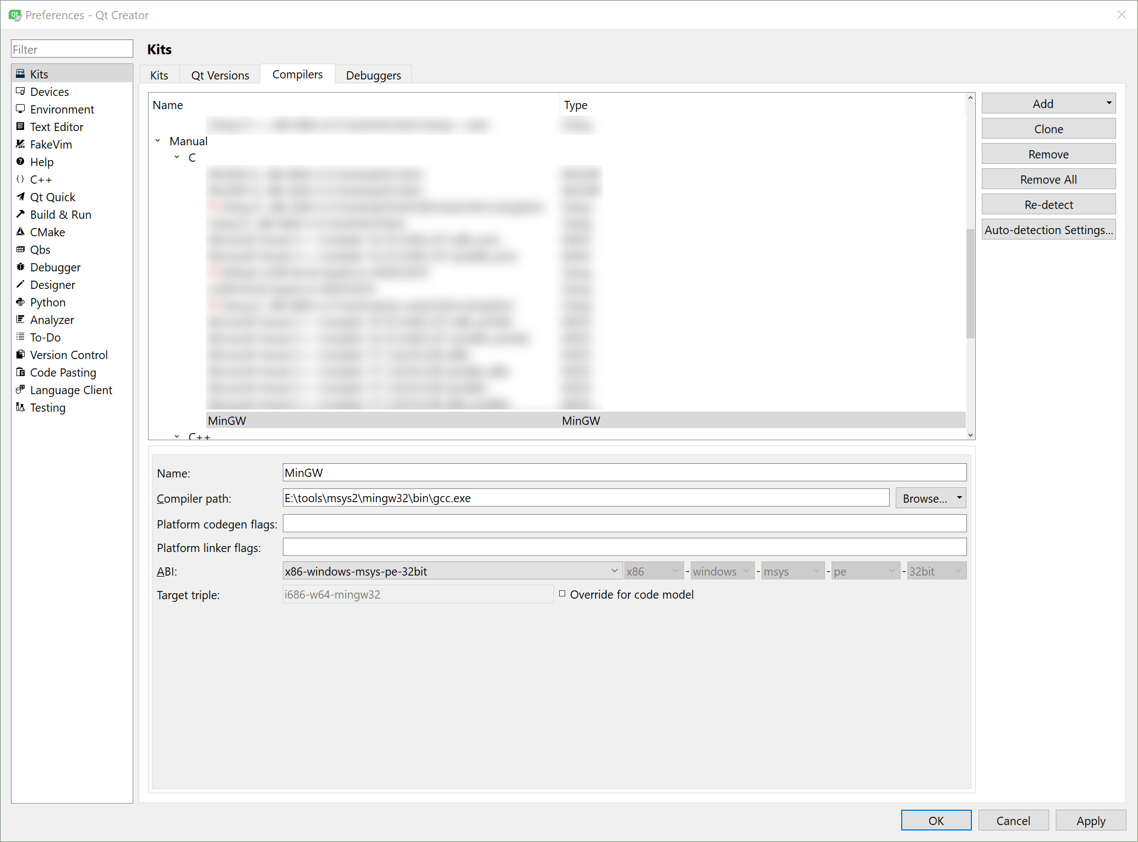Open the Build & Run icon
Viewport: 1138px width, 842px height.
click(20, 214)
